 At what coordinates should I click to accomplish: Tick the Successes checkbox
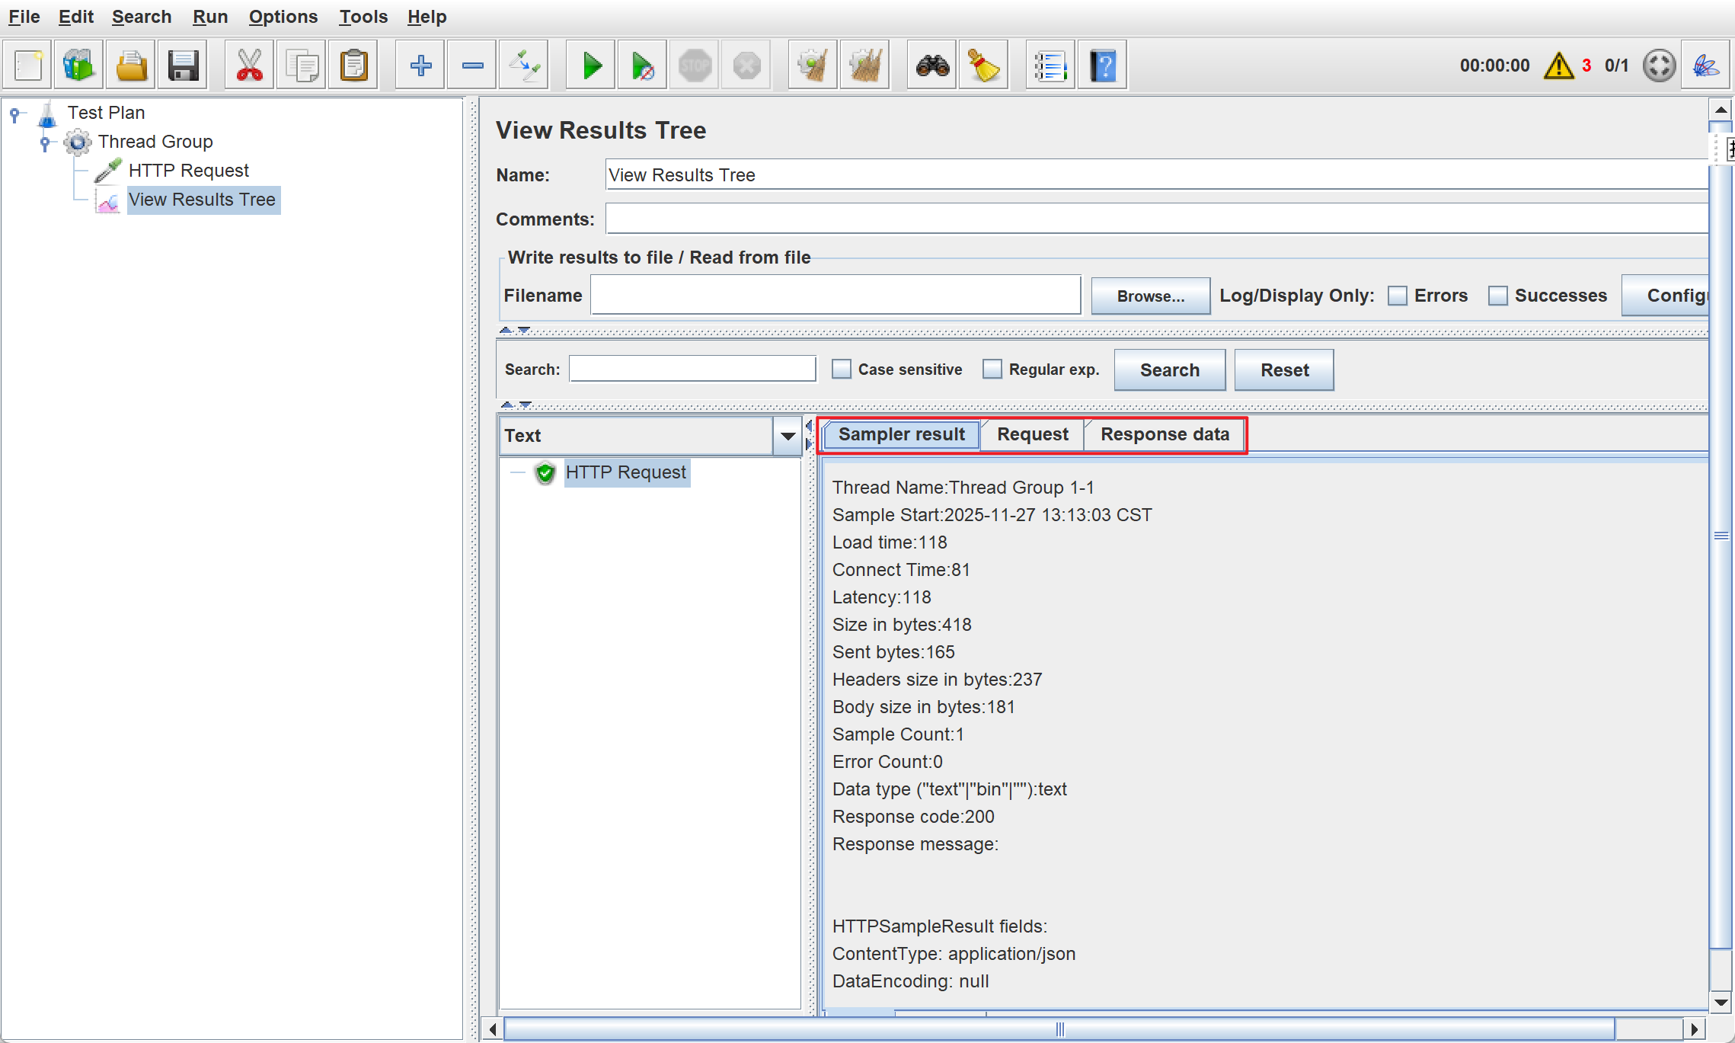point(1497,296)
